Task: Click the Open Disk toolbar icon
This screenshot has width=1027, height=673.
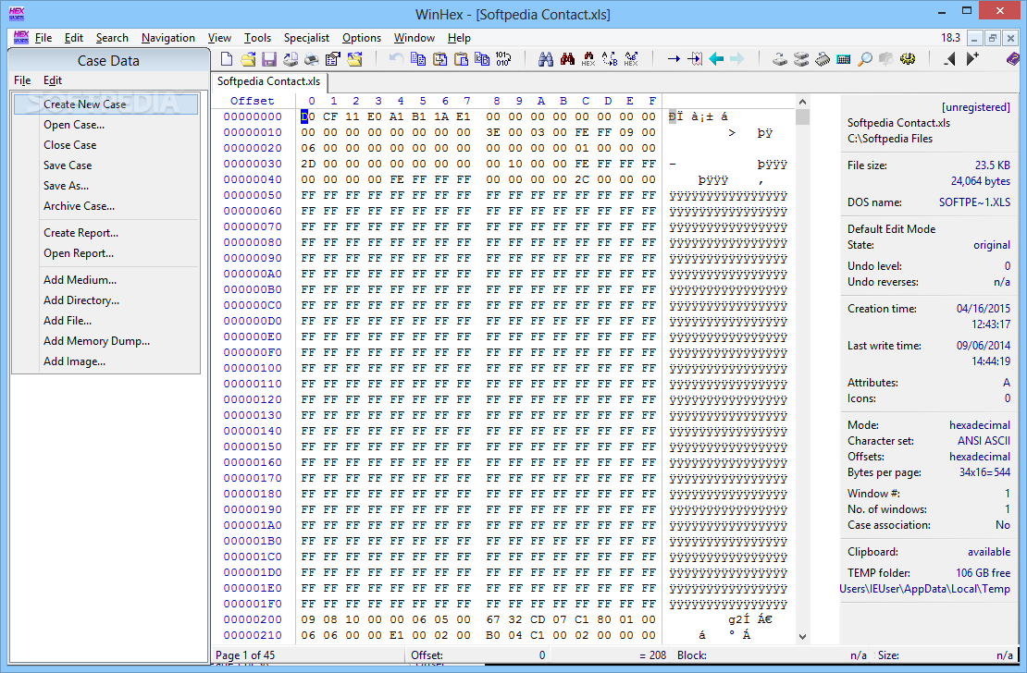Action: [779, 59]
